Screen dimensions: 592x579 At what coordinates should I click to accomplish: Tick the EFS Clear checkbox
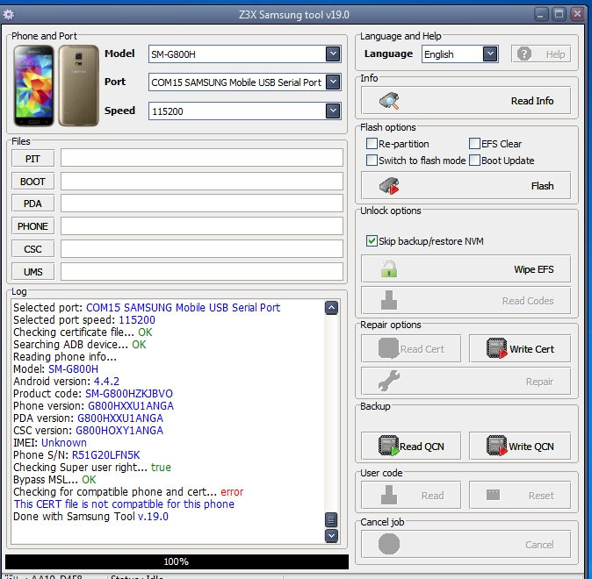coord(474,144)
